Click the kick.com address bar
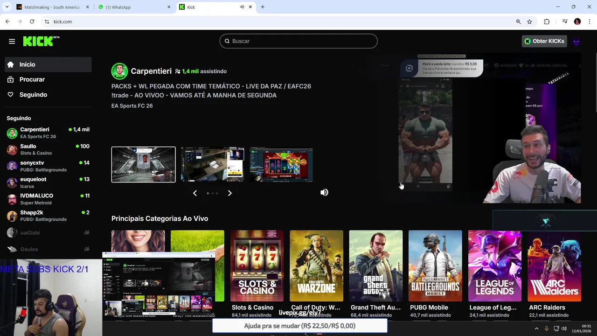The image size is (597, 336). point(280,21)
